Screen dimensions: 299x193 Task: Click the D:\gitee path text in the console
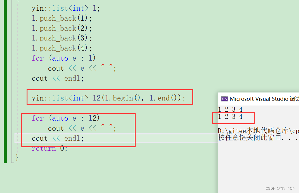tap(257, 130)
